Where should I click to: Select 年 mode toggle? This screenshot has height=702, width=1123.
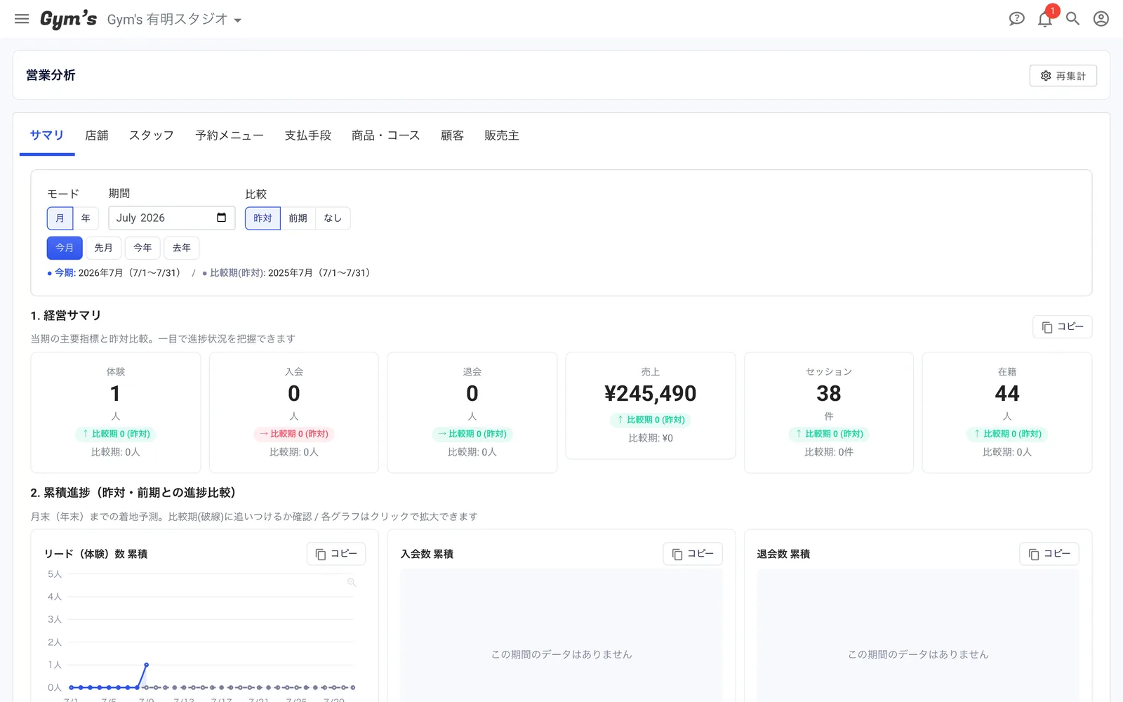coord(86,218)
